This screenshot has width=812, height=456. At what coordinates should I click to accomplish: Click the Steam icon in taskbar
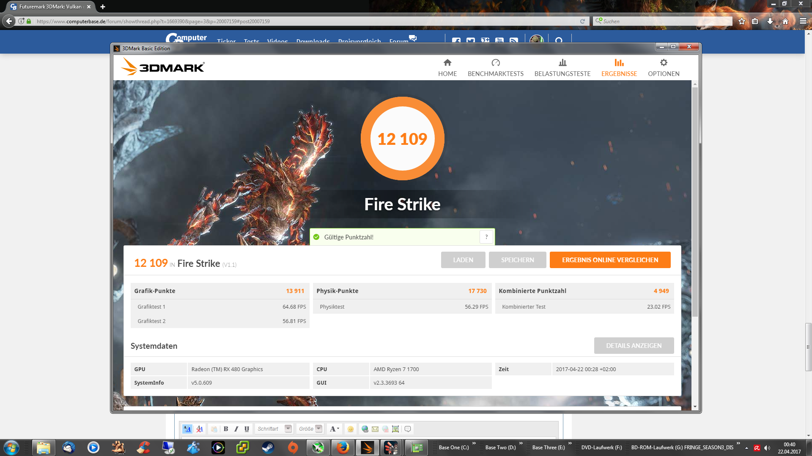tap(268, 448)
